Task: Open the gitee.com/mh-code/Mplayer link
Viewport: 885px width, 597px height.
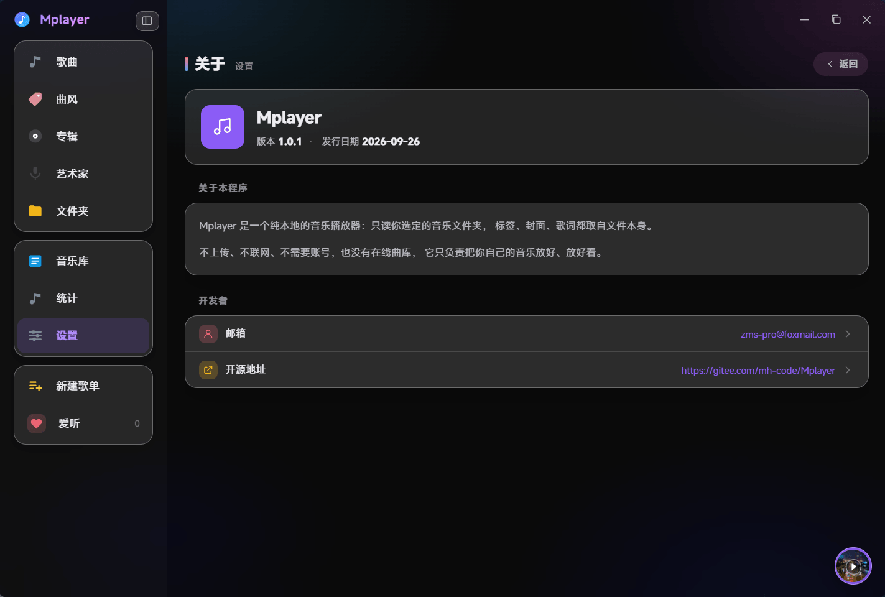Action: click(x=758, y=371)
